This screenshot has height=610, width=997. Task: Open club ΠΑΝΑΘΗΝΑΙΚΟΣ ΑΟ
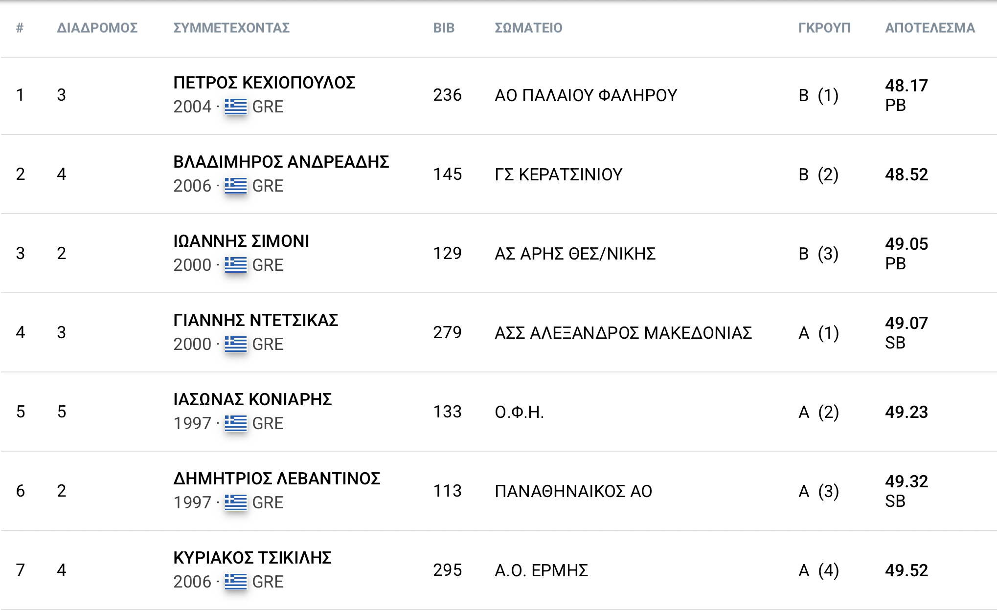coord(573,491)
